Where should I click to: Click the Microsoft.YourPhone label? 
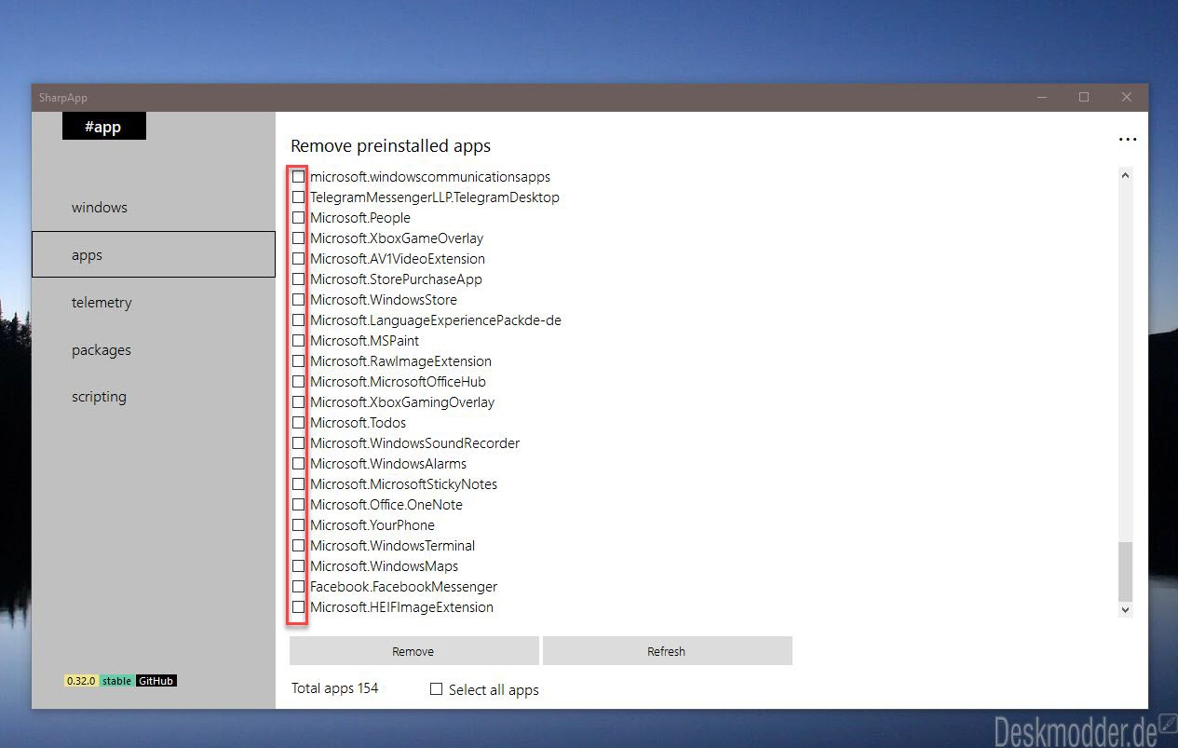372,524
